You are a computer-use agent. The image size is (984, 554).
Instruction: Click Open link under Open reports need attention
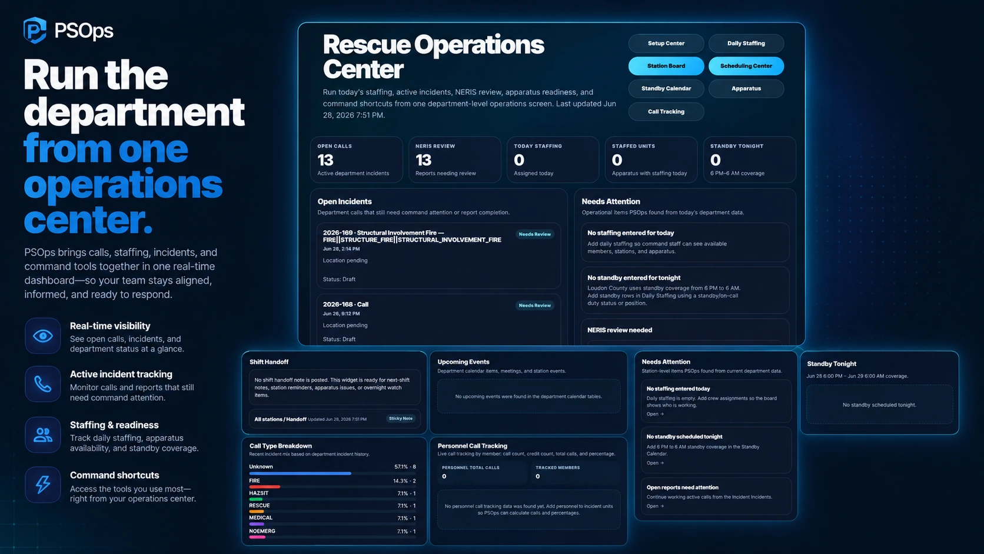click(655, 506)
